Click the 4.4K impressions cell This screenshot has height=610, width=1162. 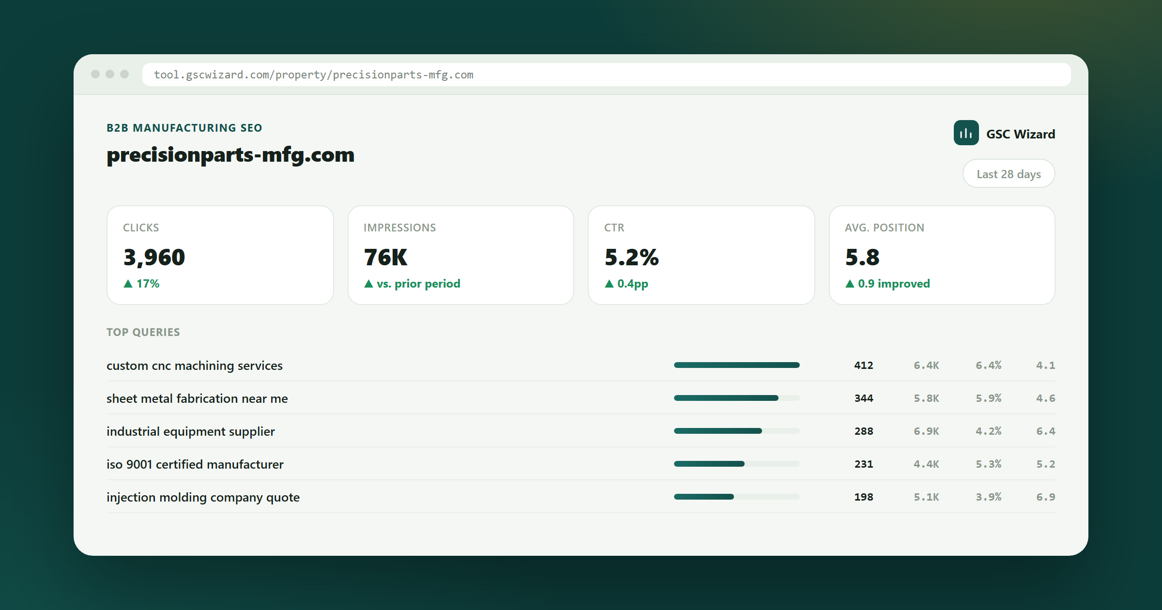coord(926,464)
